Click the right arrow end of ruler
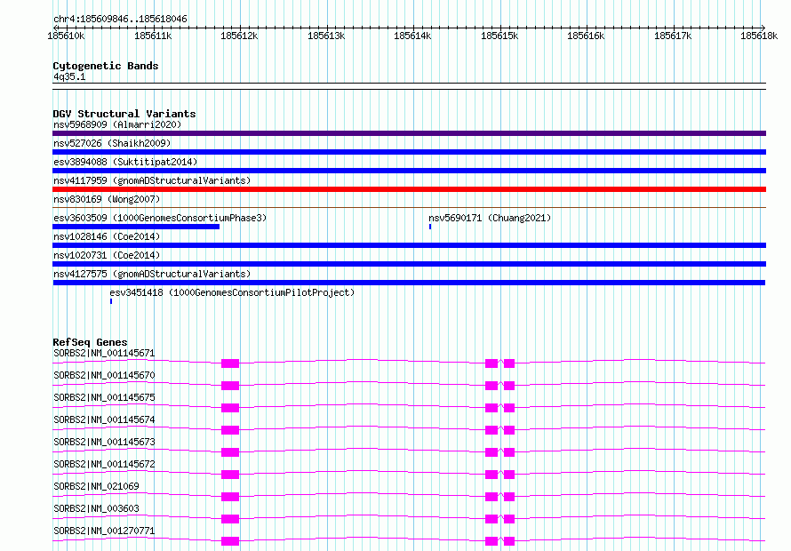This screenshot has height=551, width=791. (x=763, y=28)
